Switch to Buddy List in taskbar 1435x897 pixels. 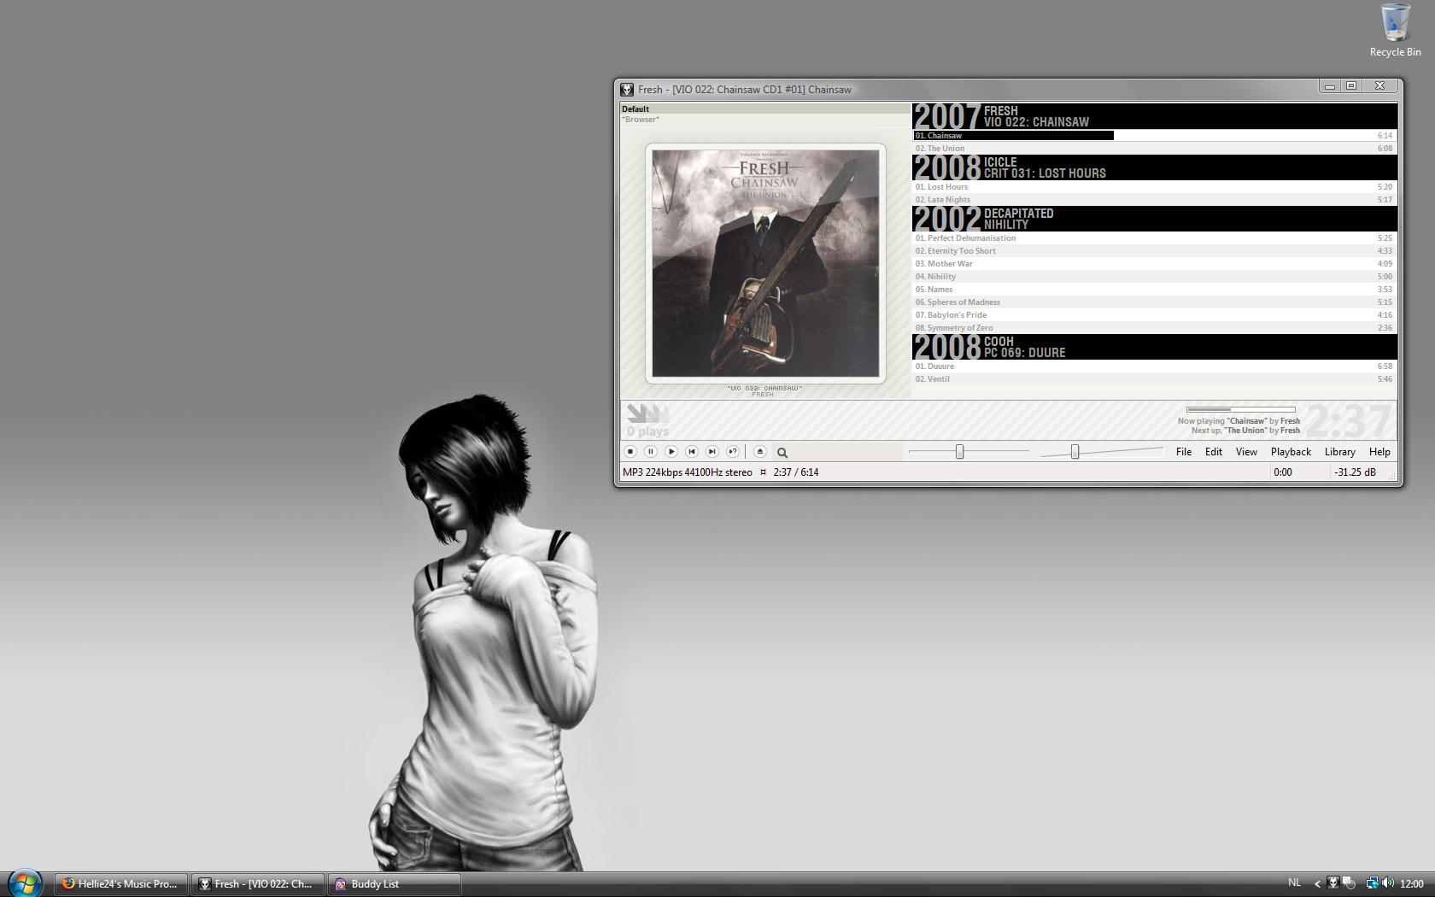click(x=394, y=884)
